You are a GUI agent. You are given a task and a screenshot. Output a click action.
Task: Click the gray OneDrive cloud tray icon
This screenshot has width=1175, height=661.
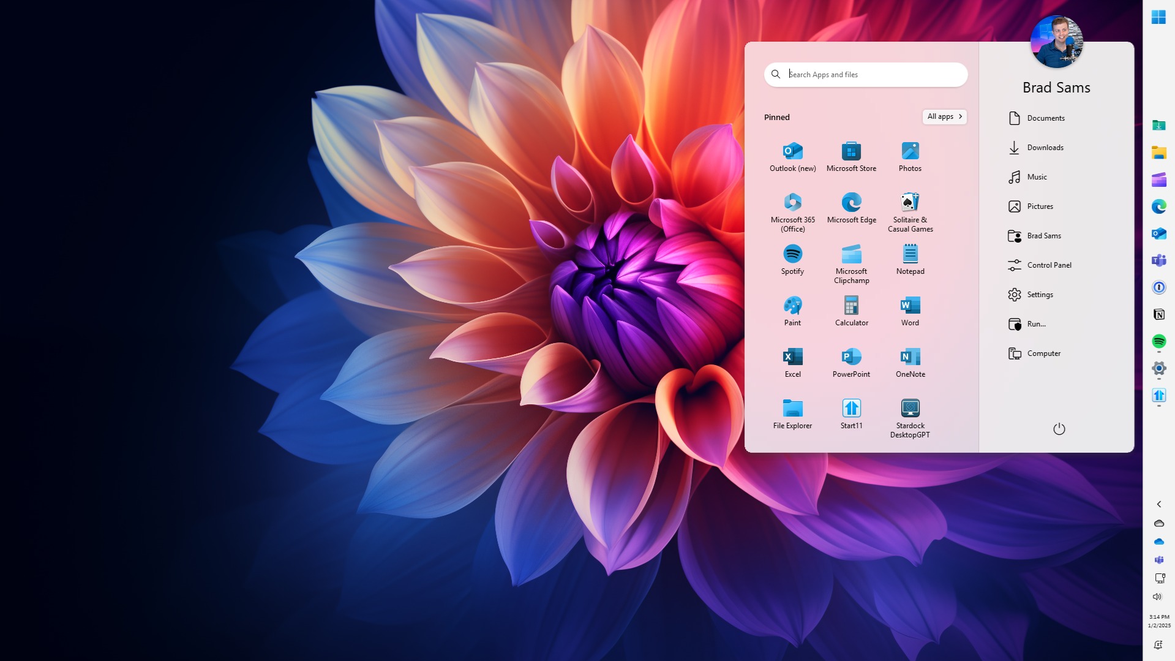1158,523
